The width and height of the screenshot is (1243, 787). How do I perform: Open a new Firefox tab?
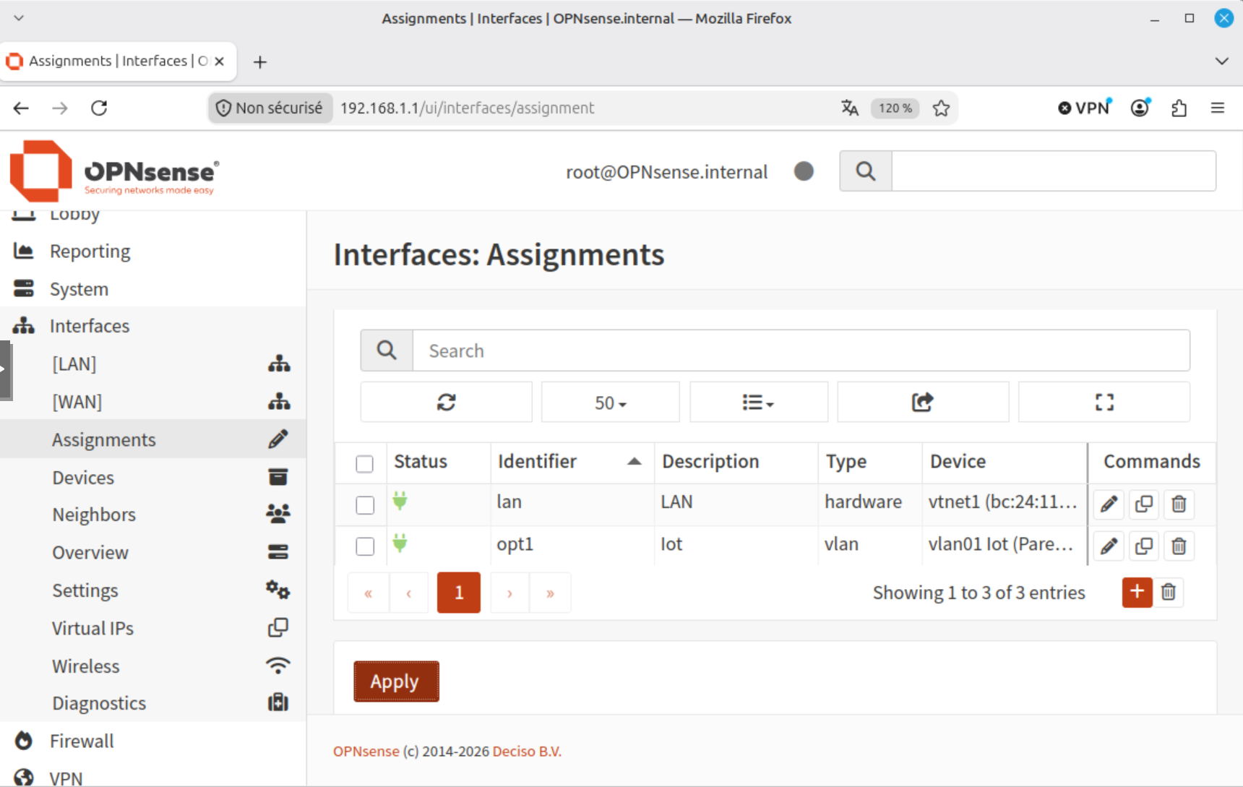pos(260,62)
